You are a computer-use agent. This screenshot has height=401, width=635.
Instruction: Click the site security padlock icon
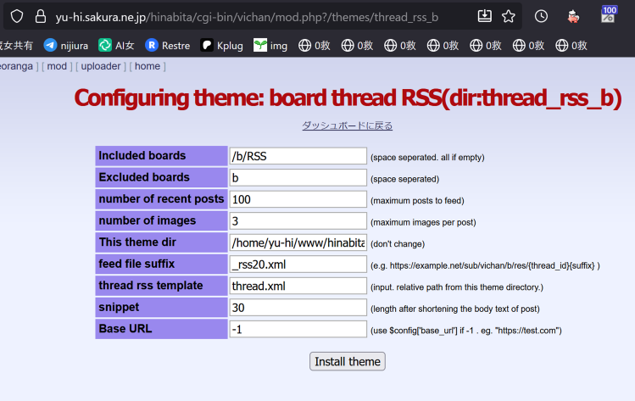point(40,15)
